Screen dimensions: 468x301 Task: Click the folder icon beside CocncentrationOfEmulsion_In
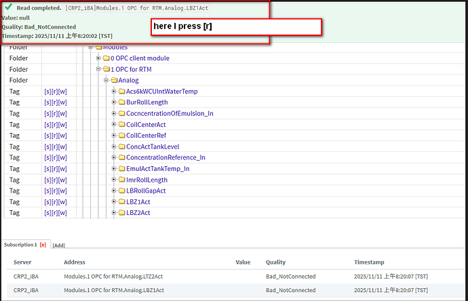(x=121, y=113)
